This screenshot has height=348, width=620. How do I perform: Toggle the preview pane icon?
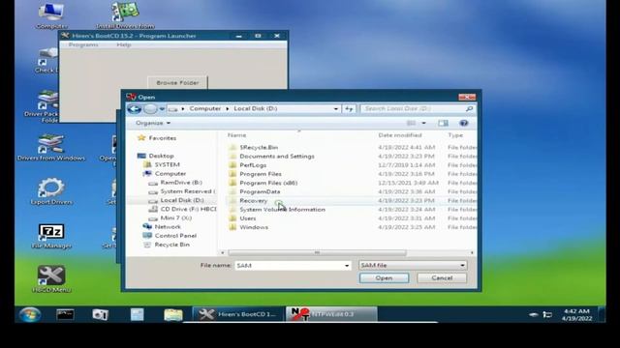click(x=444, y=123)
